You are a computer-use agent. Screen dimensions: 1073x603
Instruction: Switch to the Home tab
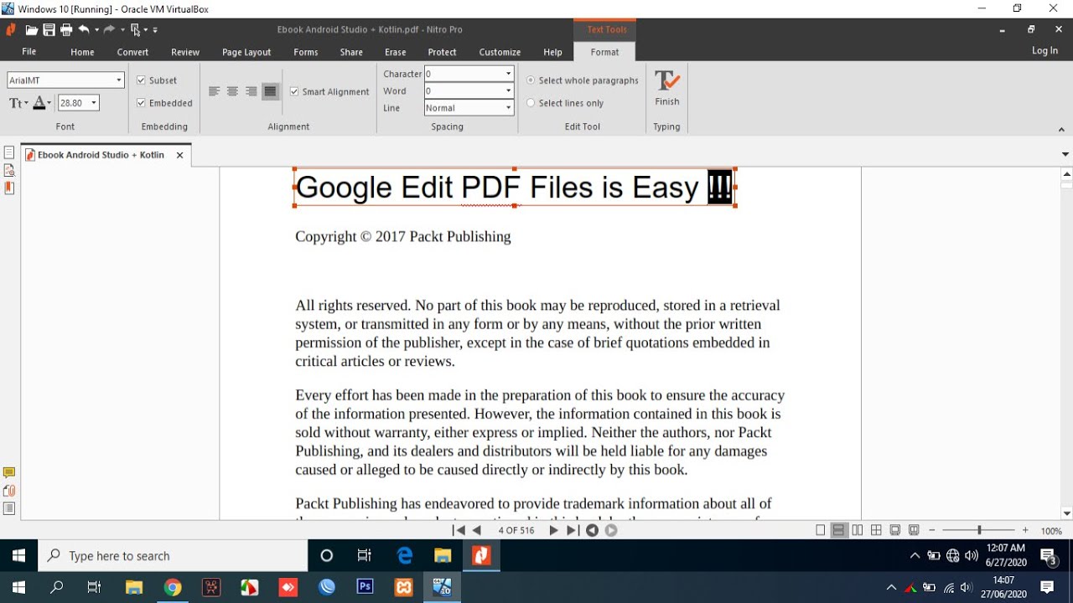[82, 52]
